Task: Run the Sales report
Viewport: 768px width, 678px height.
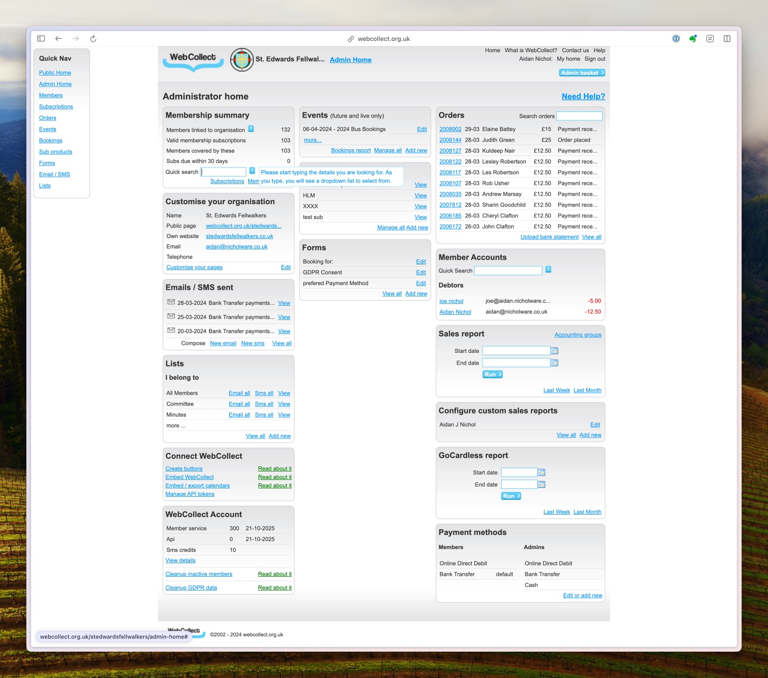Action: tap(493, 375)
